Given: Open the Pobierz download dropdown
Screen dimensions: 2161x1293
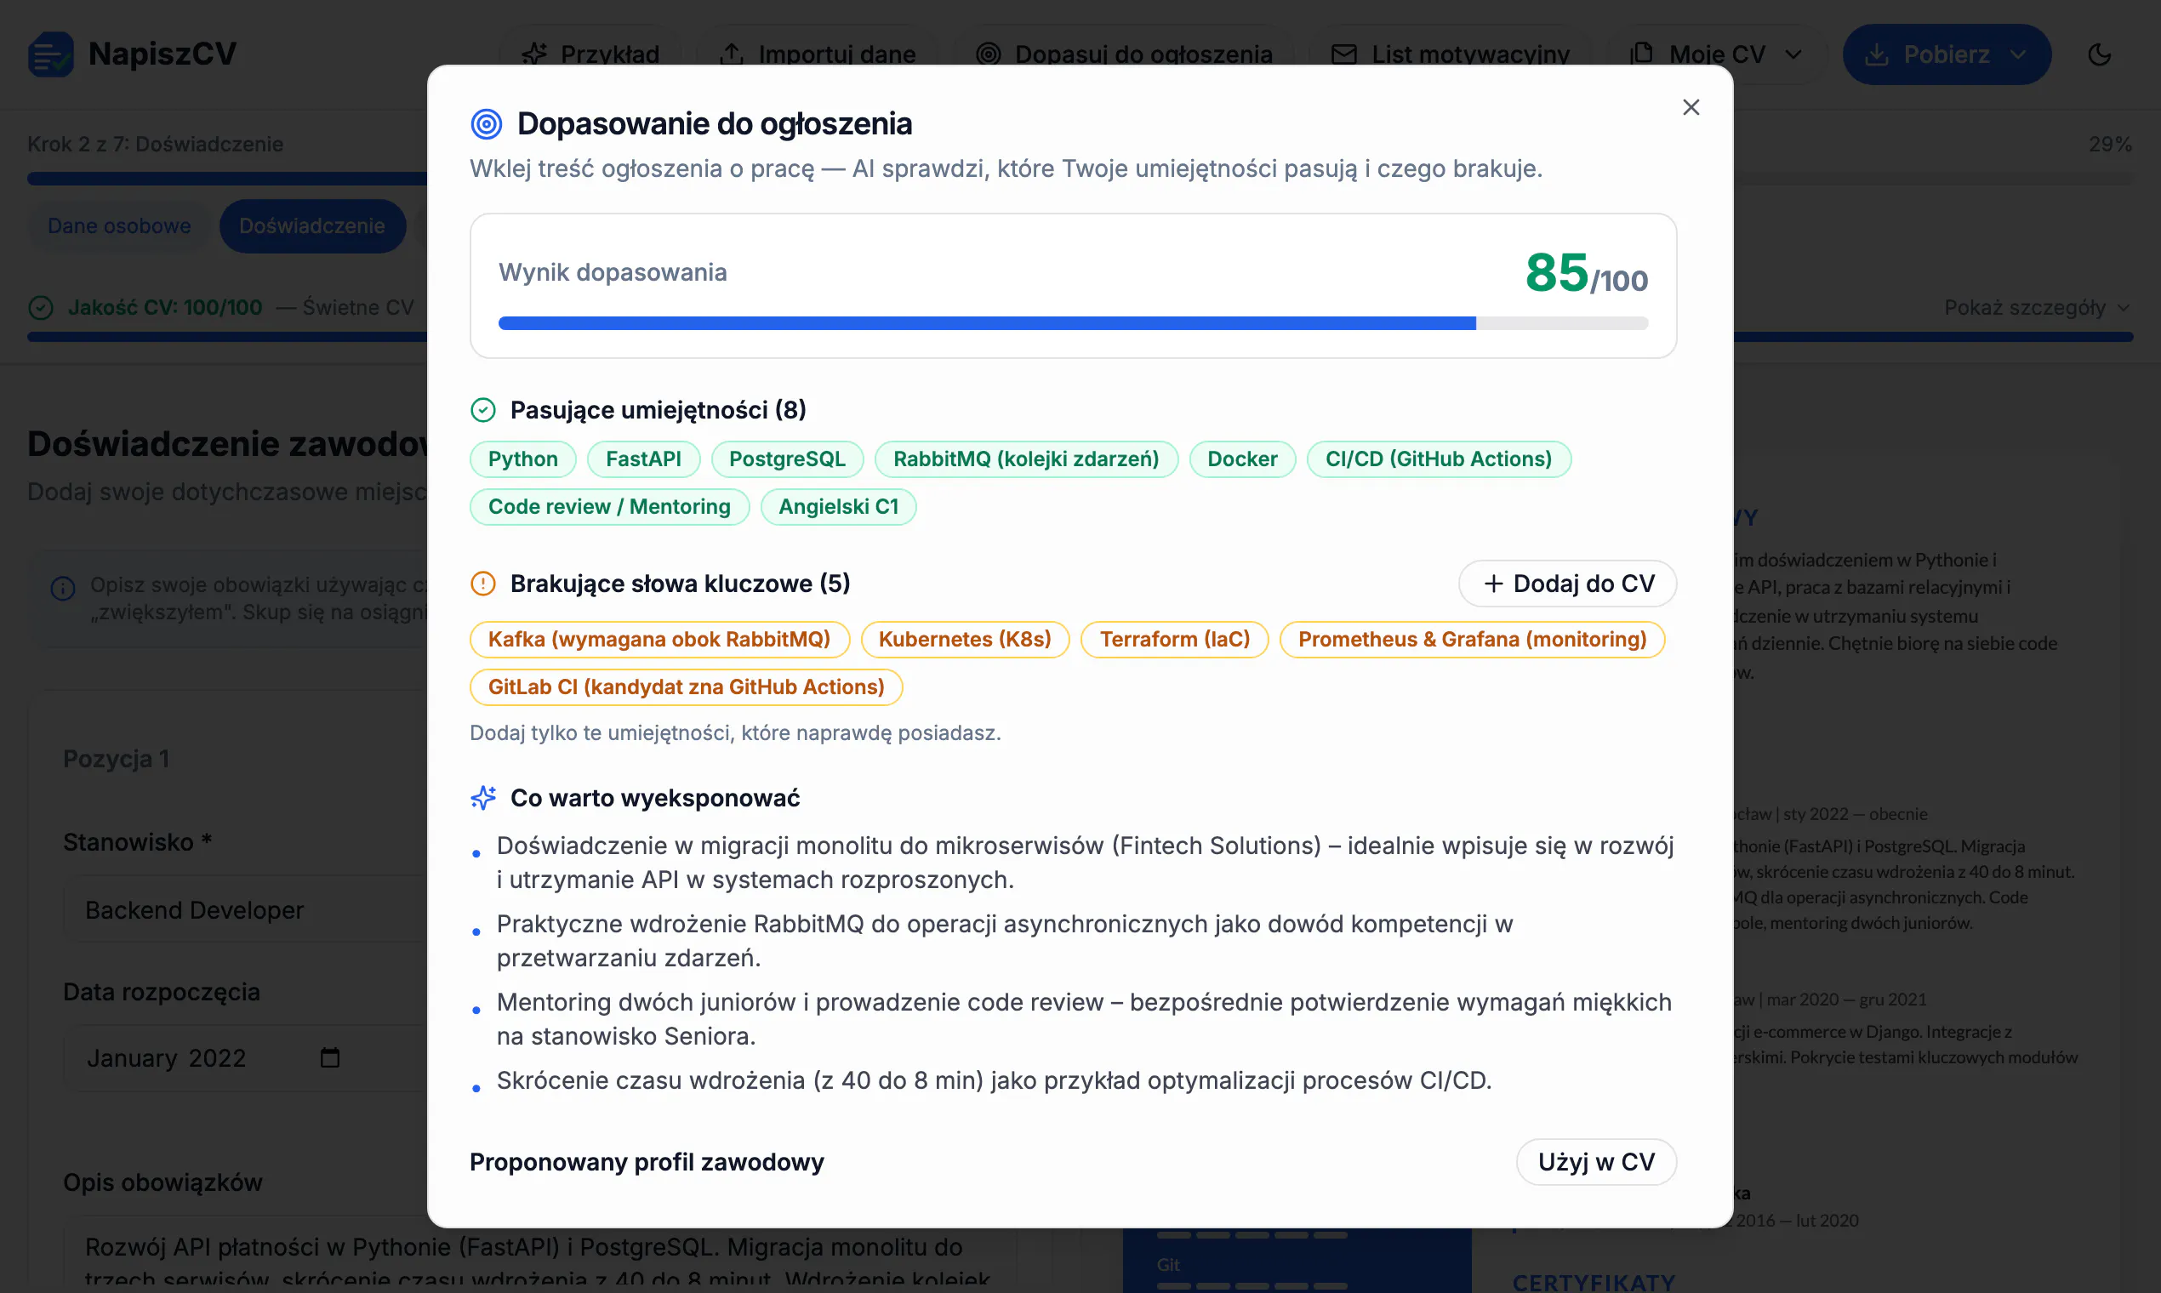Looking at the screenshot, I should click(x=1946, y=54).
